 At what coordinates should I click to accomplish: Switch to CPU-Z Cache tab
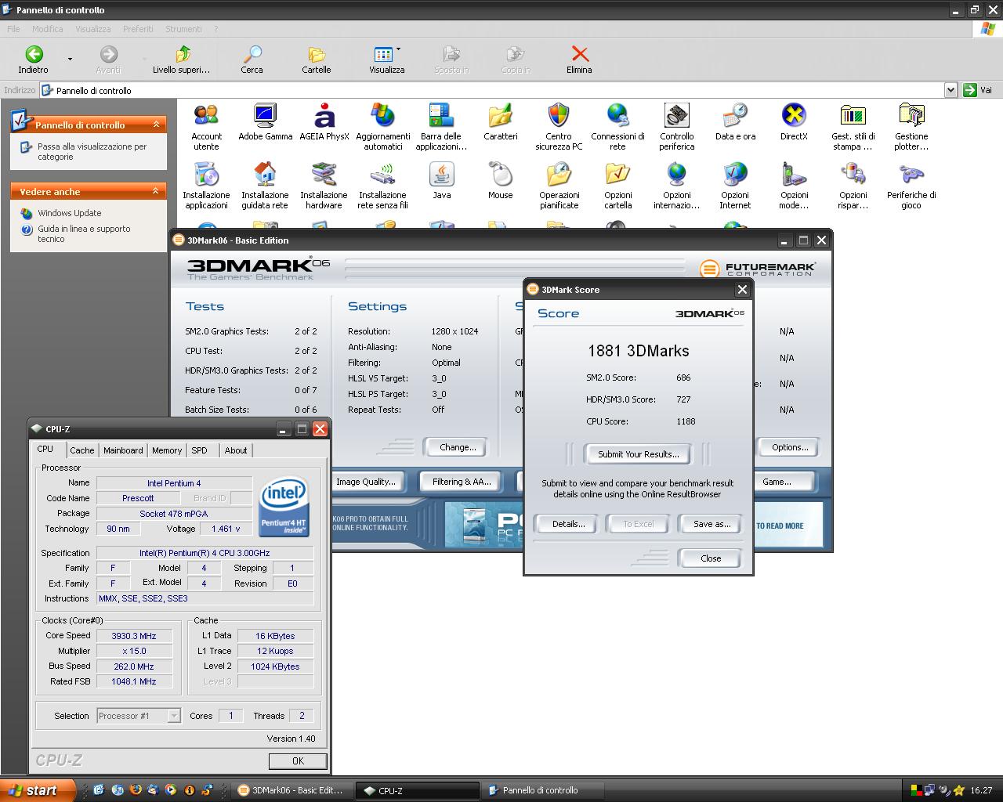(x=81, y=450)
